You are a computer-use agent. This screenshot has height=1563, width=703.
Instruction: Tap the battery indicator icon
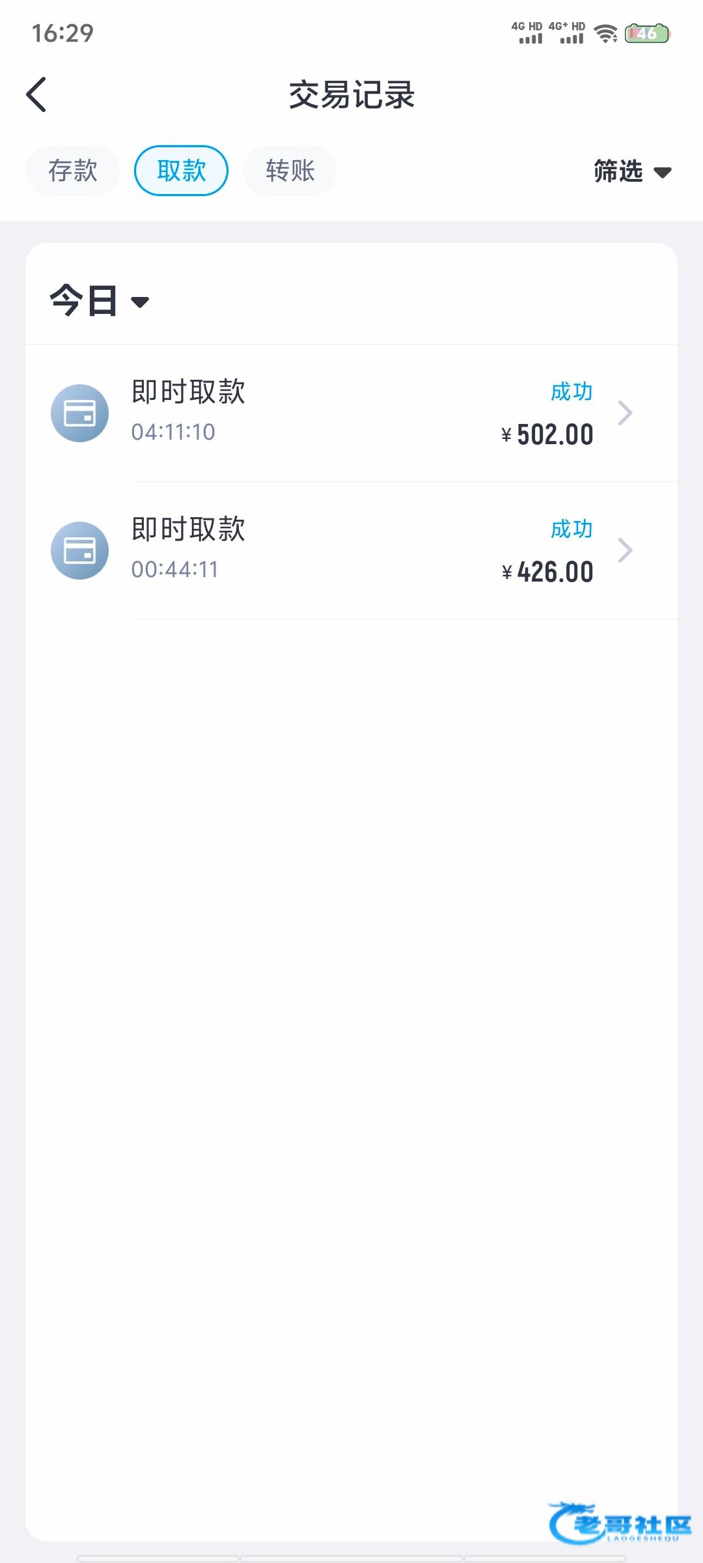[x=647, y=33]
